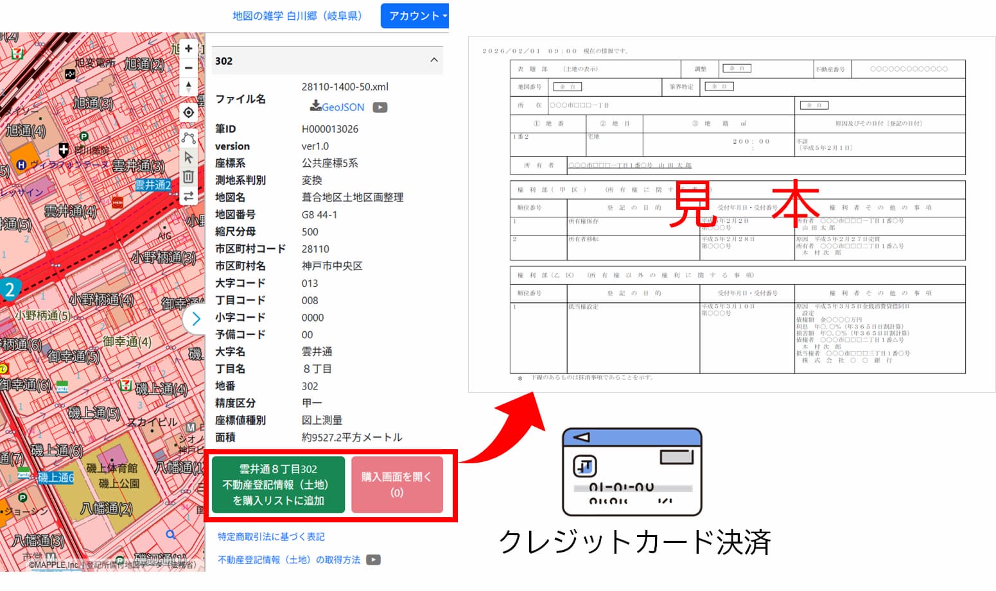This screenshot has width=996, height=591.
Task: Activate the current location (geolocate) icon
Action: coord(188,112)
